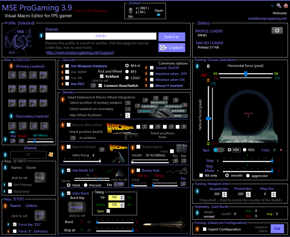Open the wrench settings icon
The width and height of the screenshot is (290, 237).
tap(279, 6)
